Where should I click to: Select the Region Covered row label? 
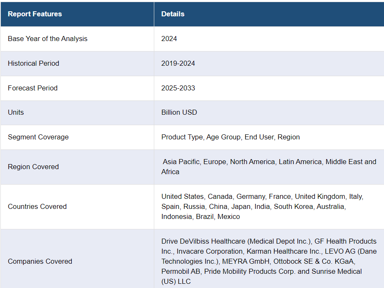34,167
